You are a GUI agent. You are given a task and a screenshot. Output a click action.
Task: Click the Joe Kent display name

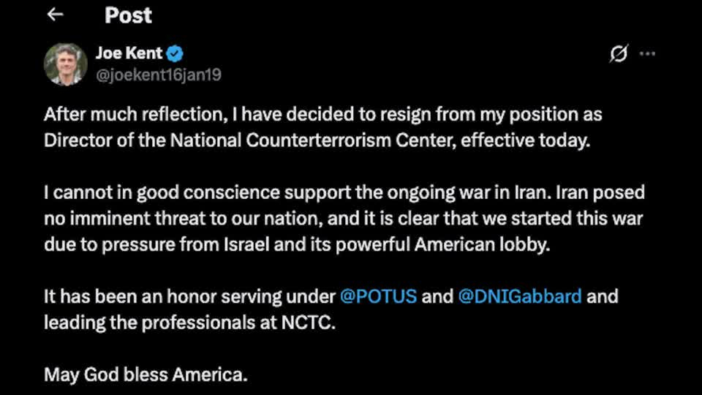pyautogui.click(x=129, y=53)
